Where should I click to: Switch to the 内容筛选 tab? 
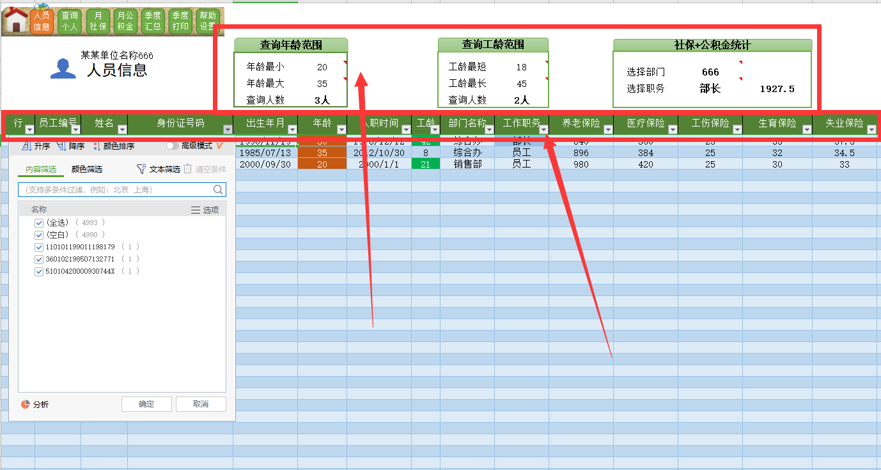(x=41, y=169)
